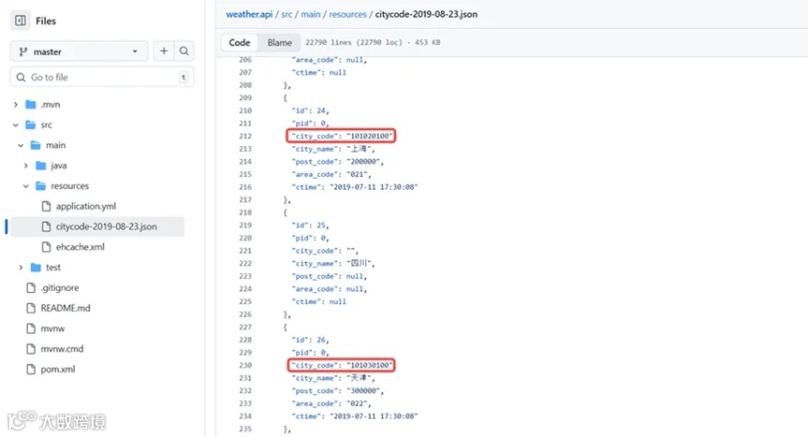808x437 pixels.
Task: Click the "id": 24 line
Action: (x=310, y=110)
